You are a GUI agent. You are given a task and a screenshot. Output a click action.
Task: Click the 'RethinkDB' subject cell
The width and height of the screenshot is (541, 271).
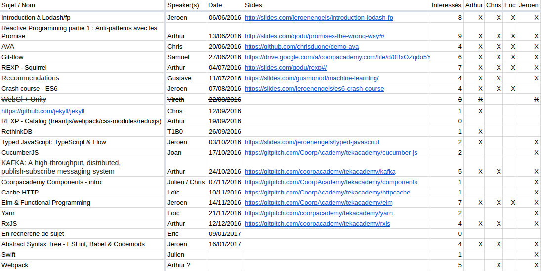coord(82,132)
